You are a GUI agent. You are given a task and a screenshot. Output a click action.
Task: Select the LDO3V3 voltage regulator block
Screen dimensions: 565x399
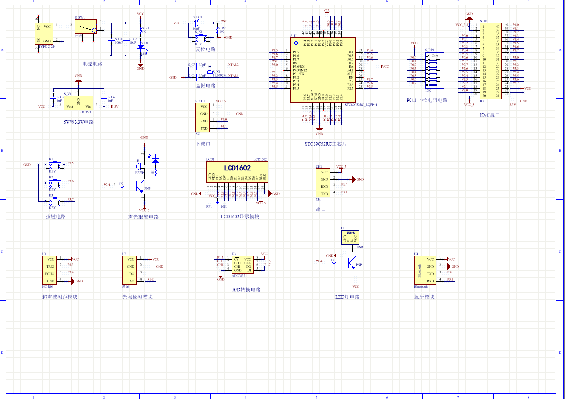(78, 103)
